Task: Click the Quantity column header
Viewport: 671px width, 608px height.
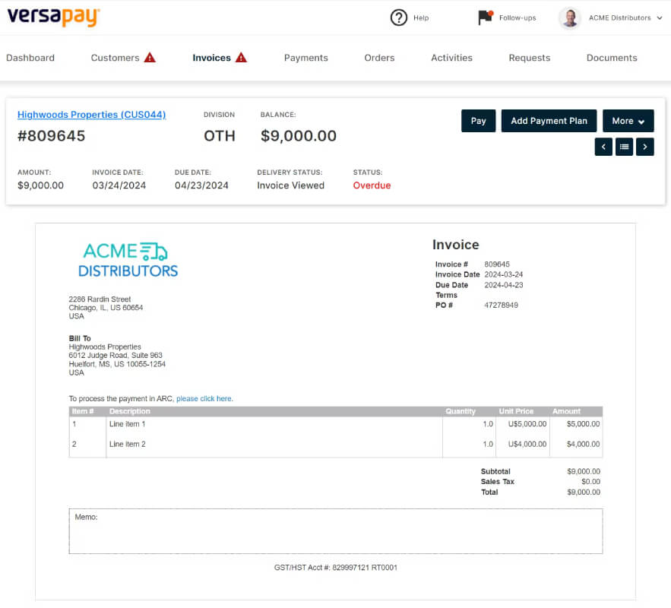Action: point(461,411)
